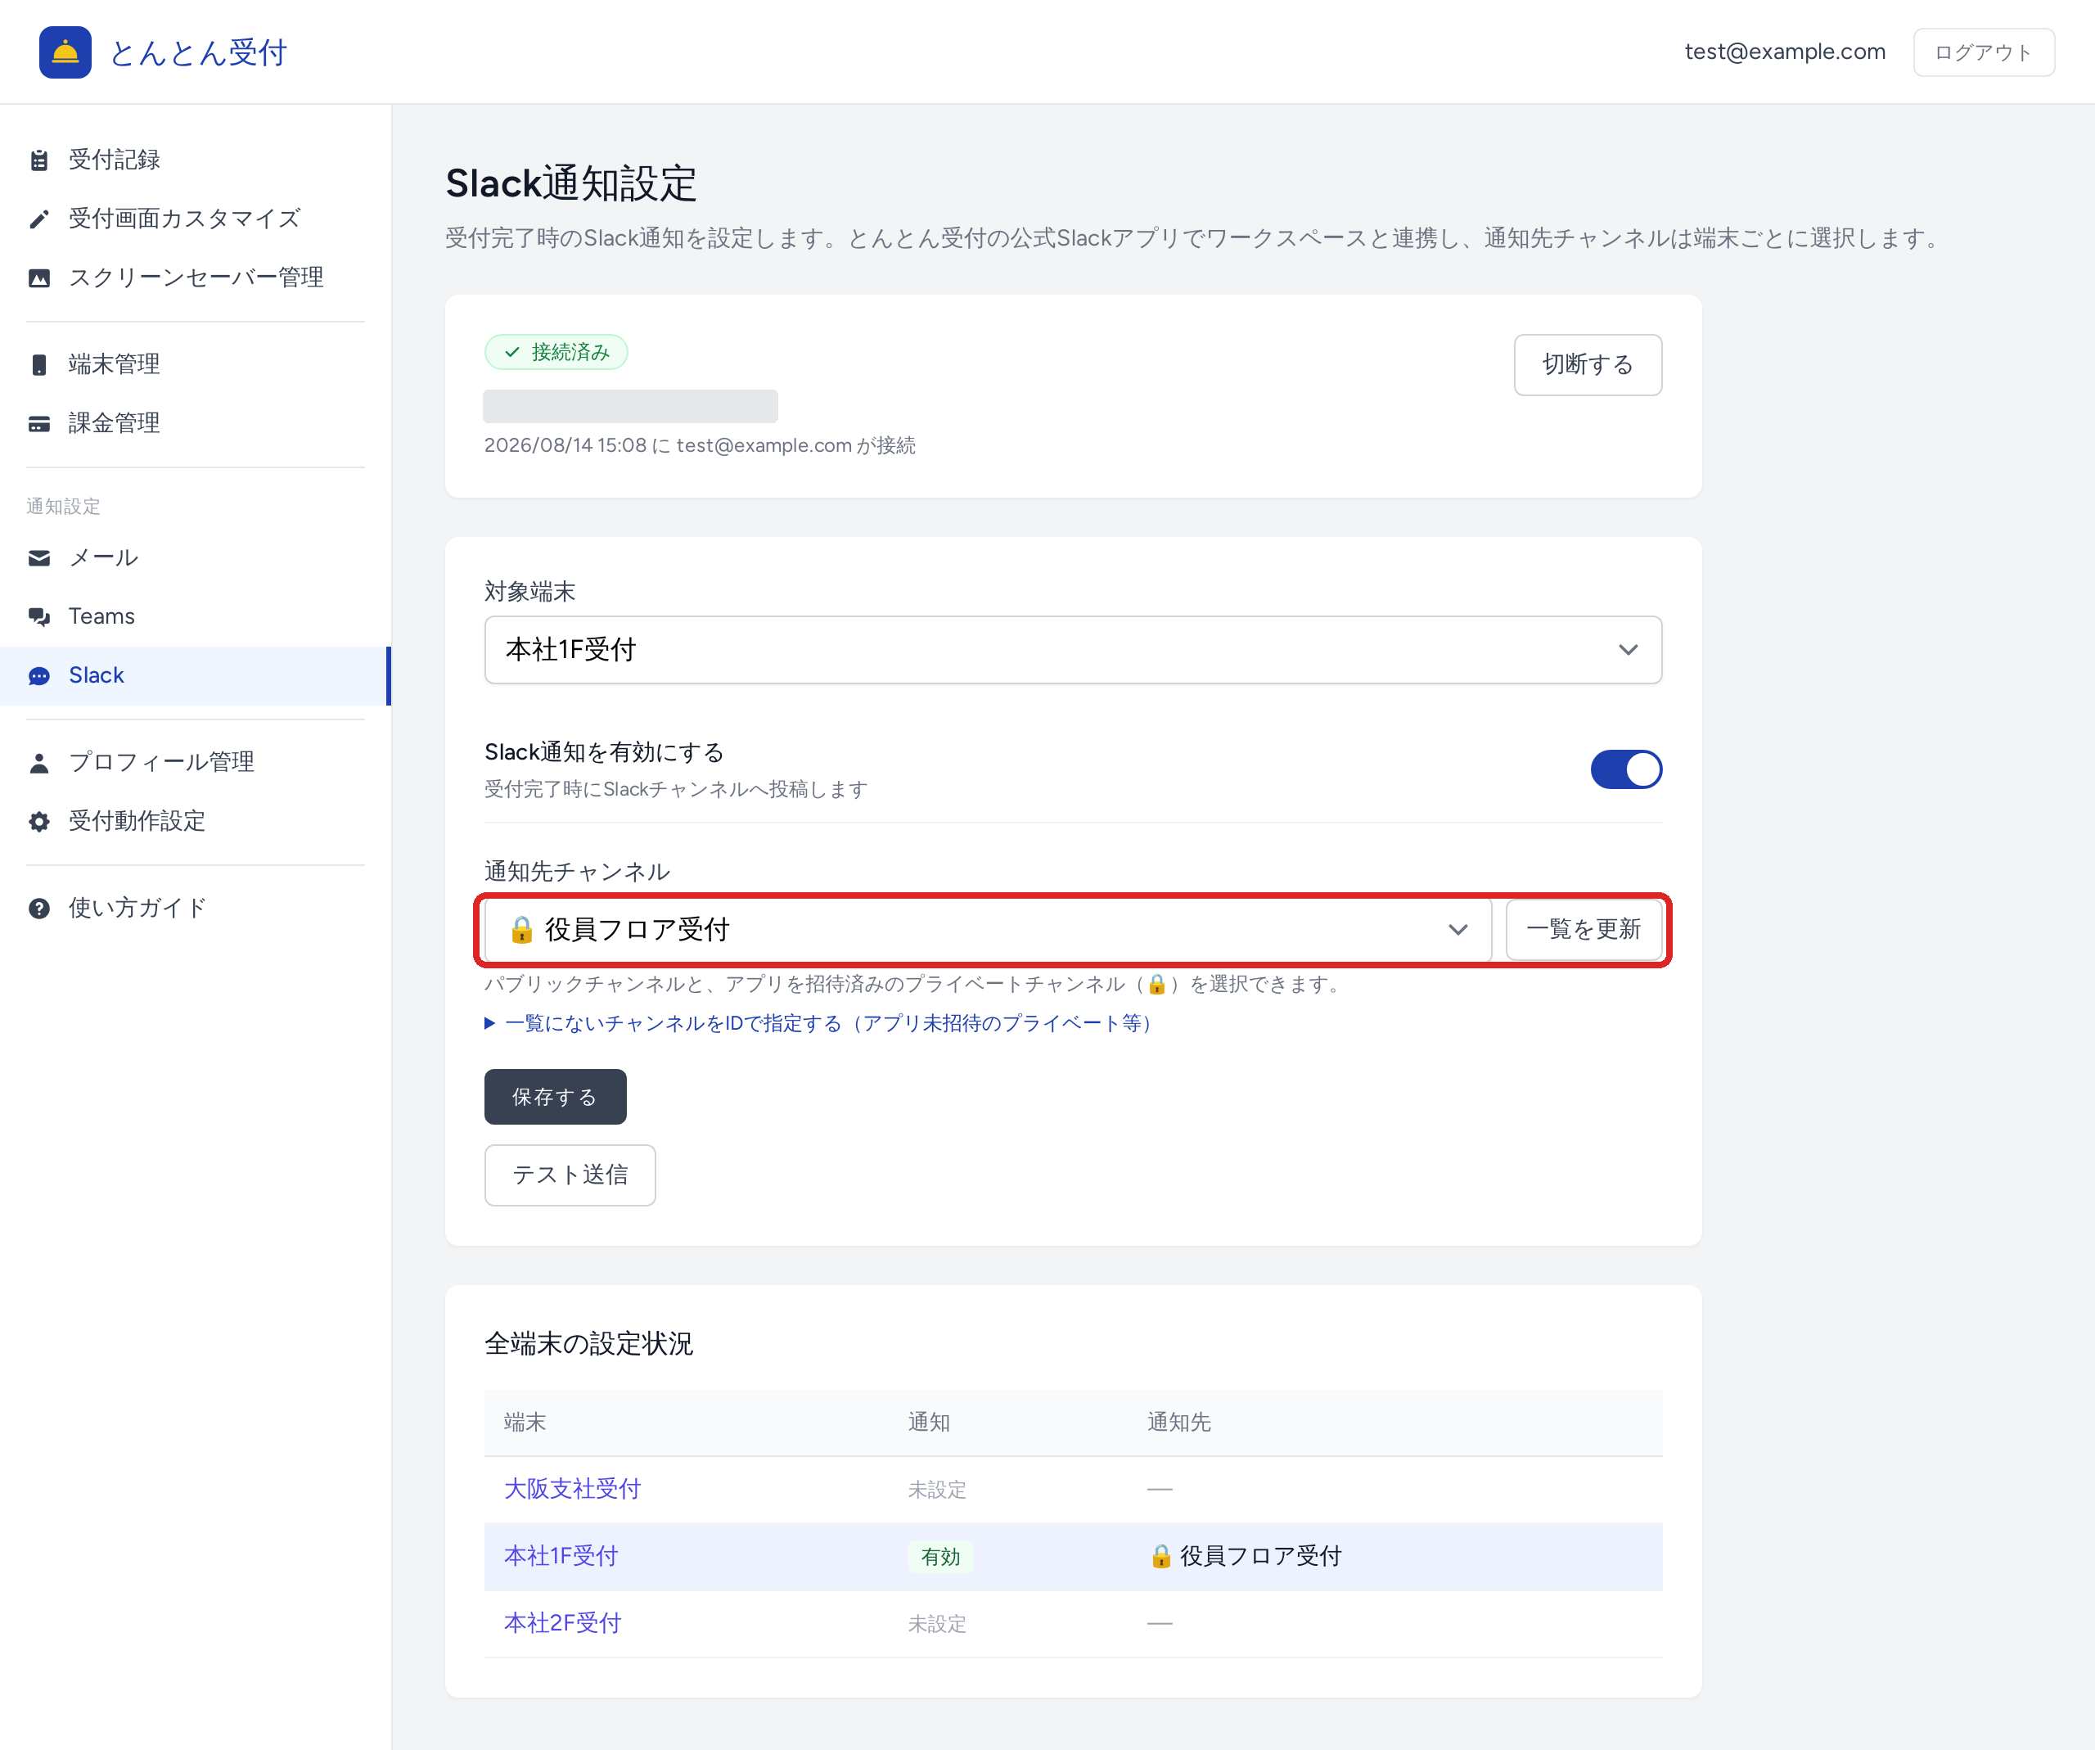Click the 受付記録 clipboard icon
The height and width of the screenshot is (1750, 2095).
[x=39, y=160]
